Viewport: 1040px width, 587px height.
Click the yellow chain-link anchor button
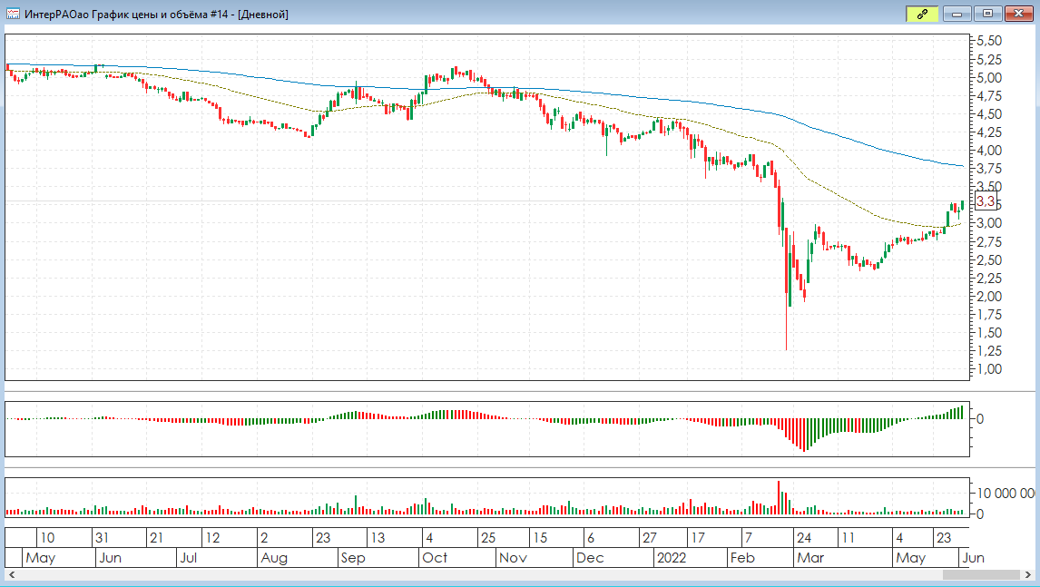tap(922, 14)
